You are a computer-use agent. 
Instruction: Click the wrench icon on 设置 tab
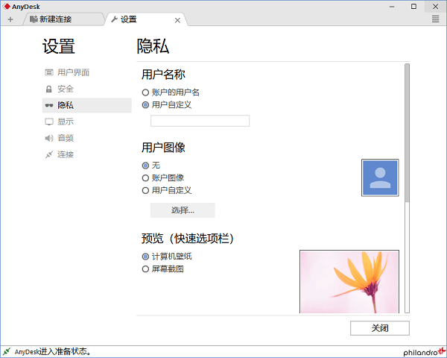tap(114, 19)
